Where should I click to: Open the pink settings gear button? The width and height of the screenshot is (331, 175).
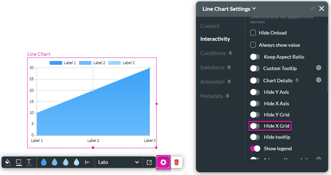pos(163,162)
